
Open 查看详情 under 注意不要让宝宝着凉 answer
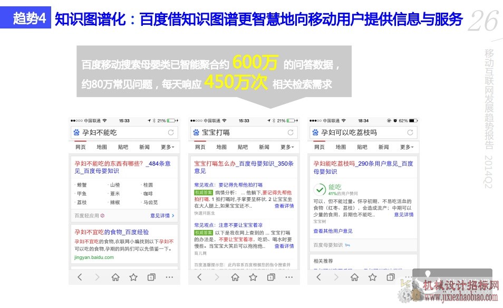[x=284, y=246]
